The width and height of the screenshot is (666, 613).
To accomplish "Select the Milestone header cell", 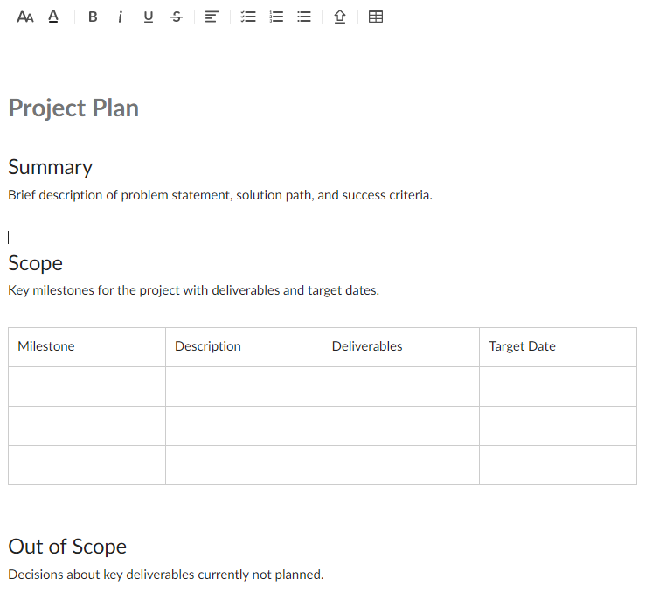I will [87, 347].
